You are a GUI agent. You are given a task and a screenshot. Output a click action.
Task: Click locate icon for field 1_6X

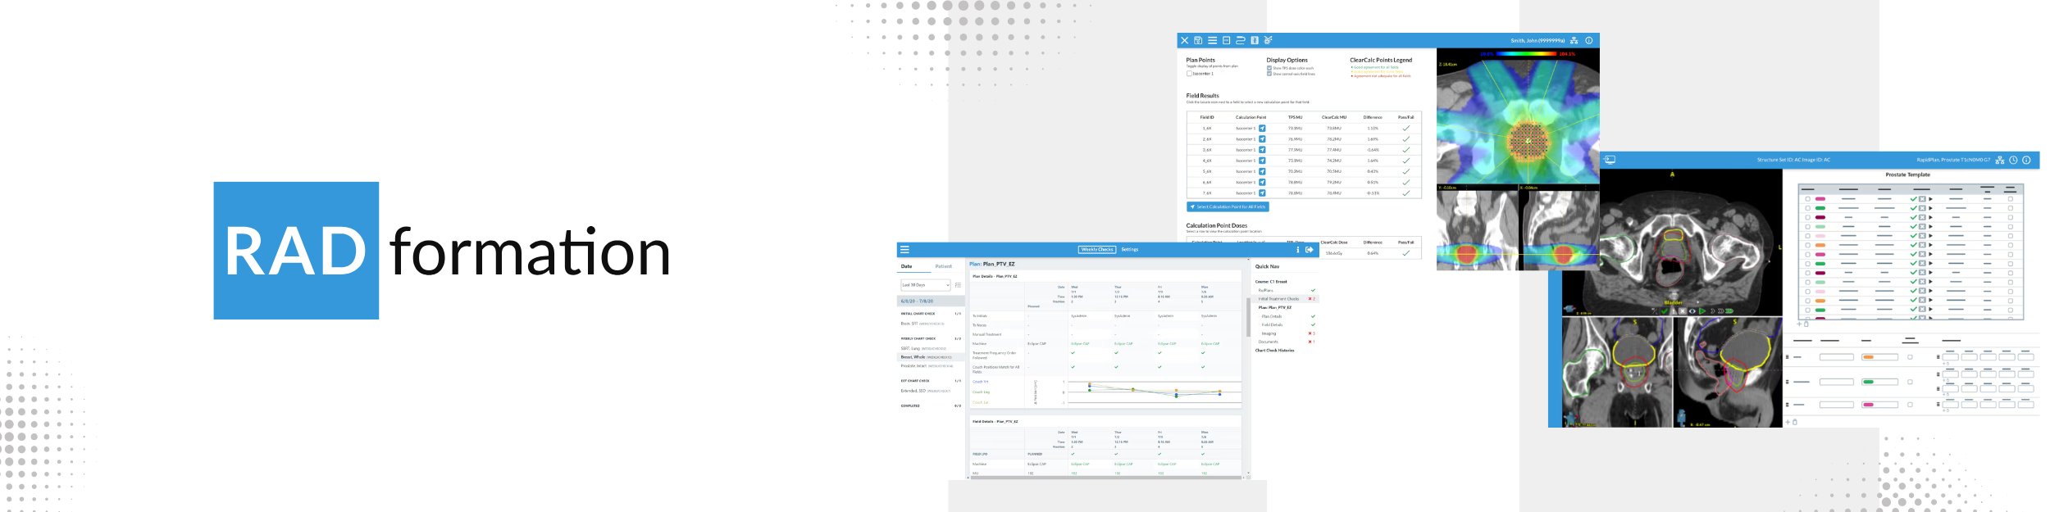tap(1262, 129)
